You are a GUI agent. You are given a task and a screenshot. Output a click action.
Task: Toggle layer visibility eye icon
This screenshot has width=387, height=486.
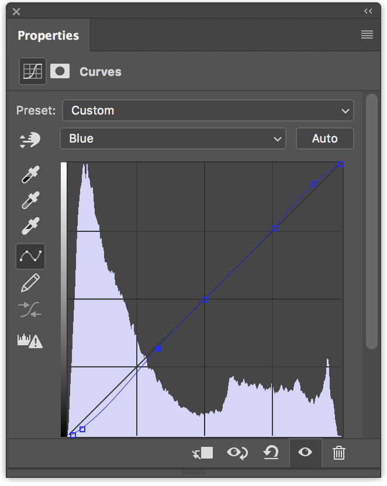pos(305,452)
